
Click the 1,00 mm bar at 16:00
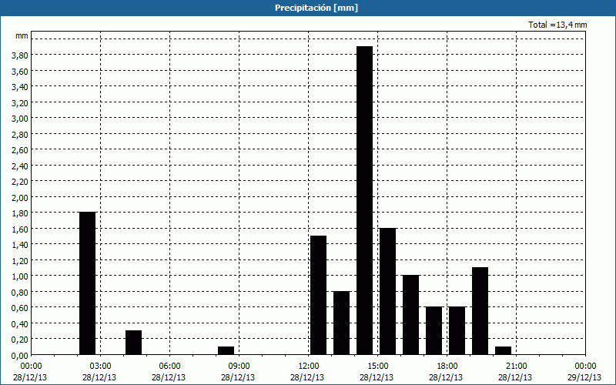click(x=411, y=315)
